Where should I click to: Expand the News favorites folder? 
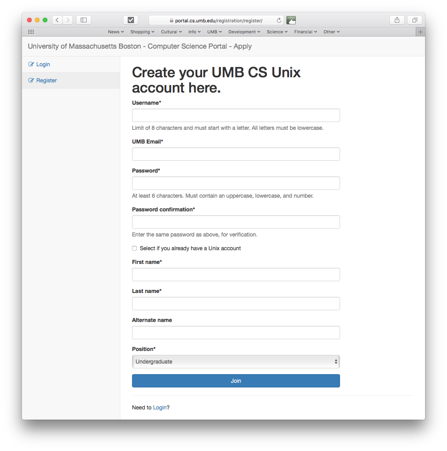click(116, 32)
